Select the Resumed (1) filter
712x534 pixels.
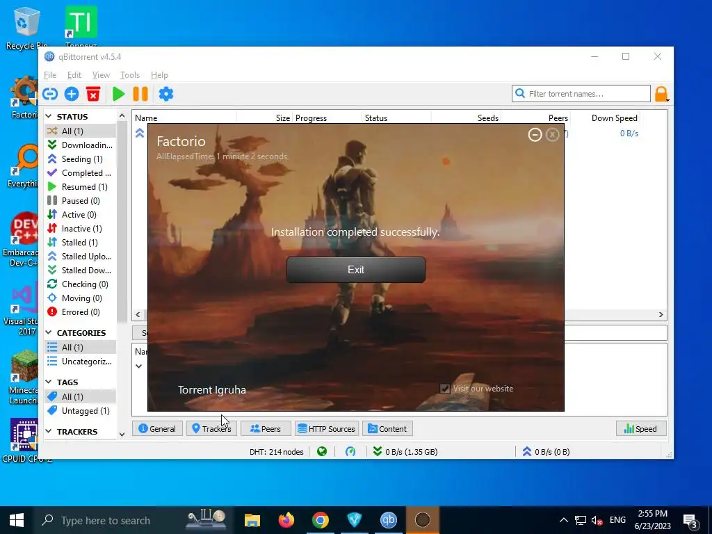pyautogui.click(x=81, y=186)
